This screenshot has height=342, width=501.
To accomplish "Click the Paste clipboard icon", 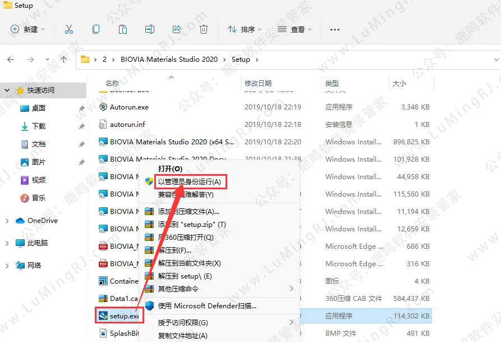I will 123,29.
